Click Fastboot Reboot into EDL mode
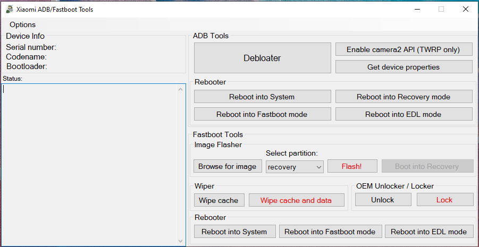 click(x=429, y=232)
